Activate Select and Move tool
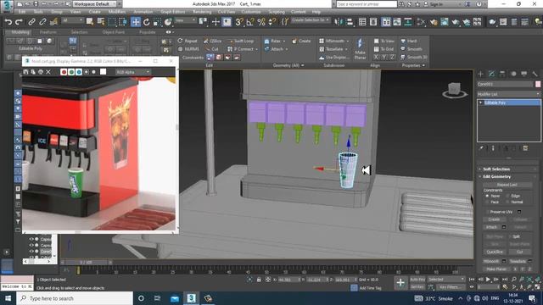 [136, 22]
